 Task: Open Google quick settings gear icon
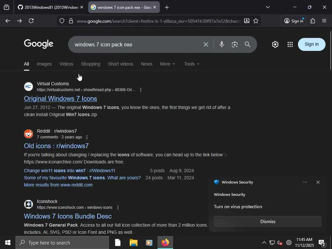coord(275,44)
